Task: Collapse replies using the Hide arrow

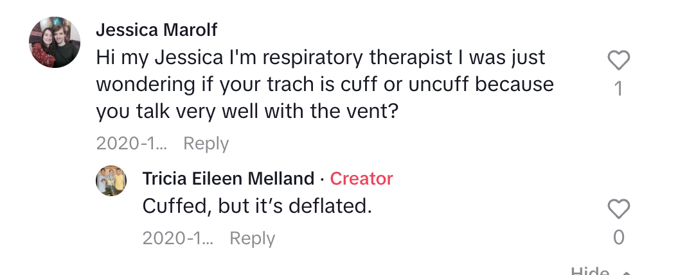Action: click(627, 272)
